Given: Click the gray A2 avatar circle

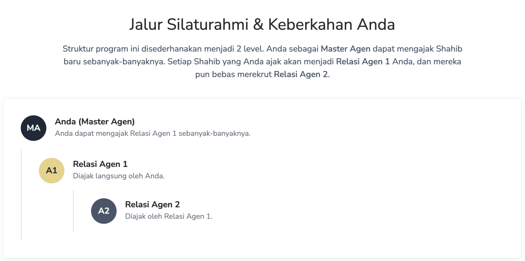Looking at the screenshot, I should click(104, 211).
